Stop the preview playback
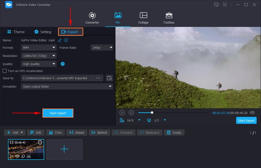This screenshot has height=168, width=261. point(131,113)
